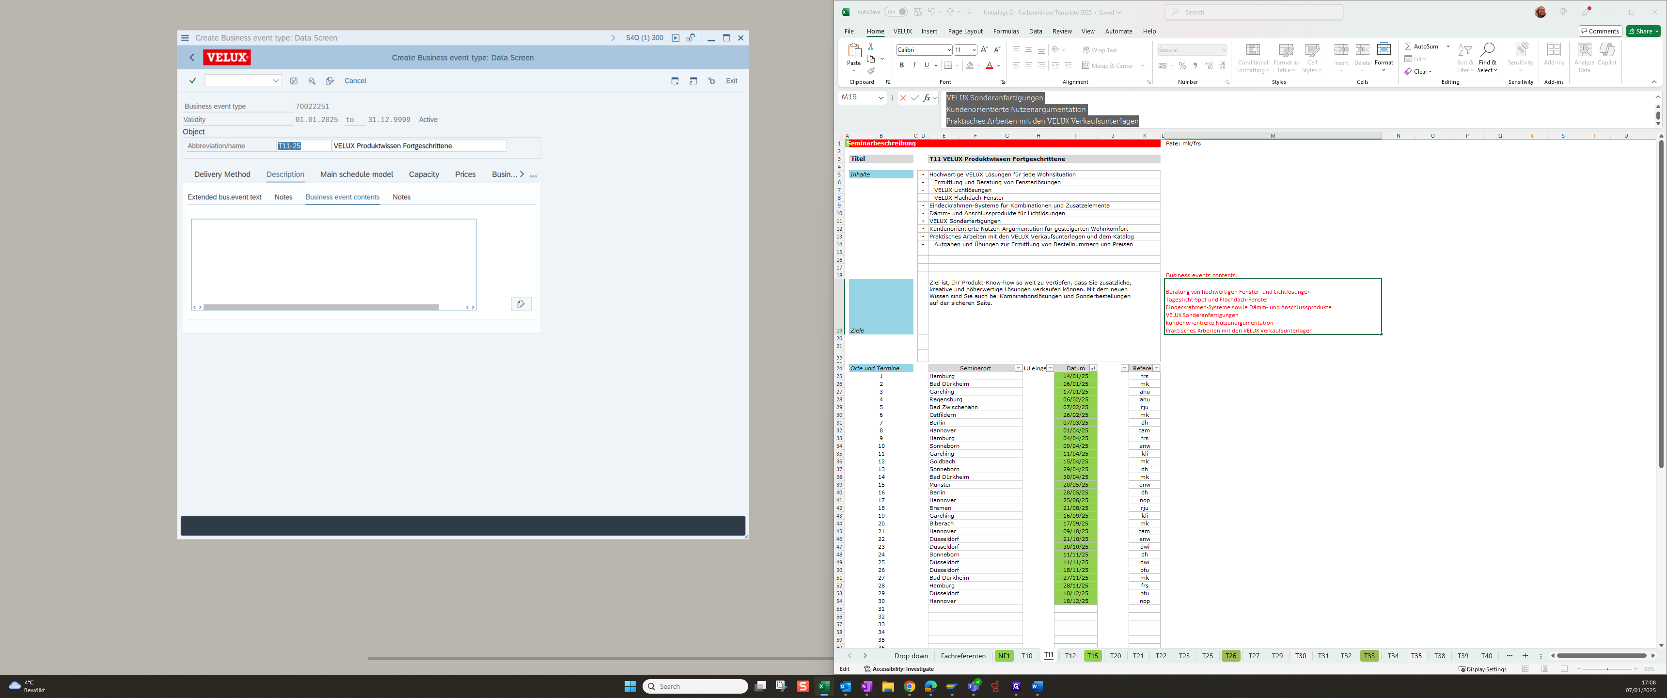Open Excel number format General dropdown
Screen dimensions: 1667x698
point(1224,50)
